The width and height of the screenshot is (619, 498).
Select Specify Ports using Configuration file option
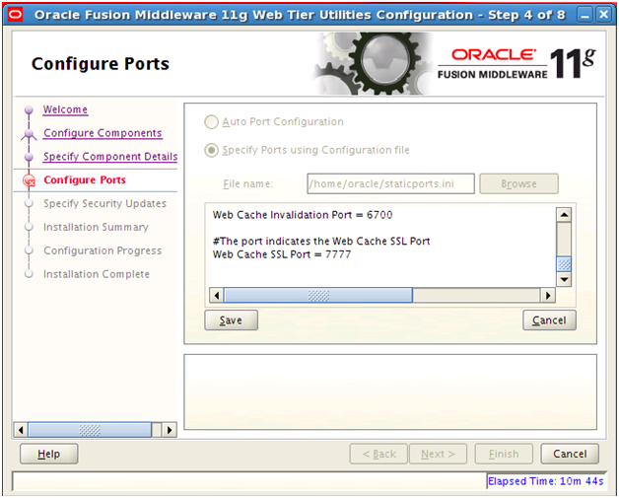[211, 151]
